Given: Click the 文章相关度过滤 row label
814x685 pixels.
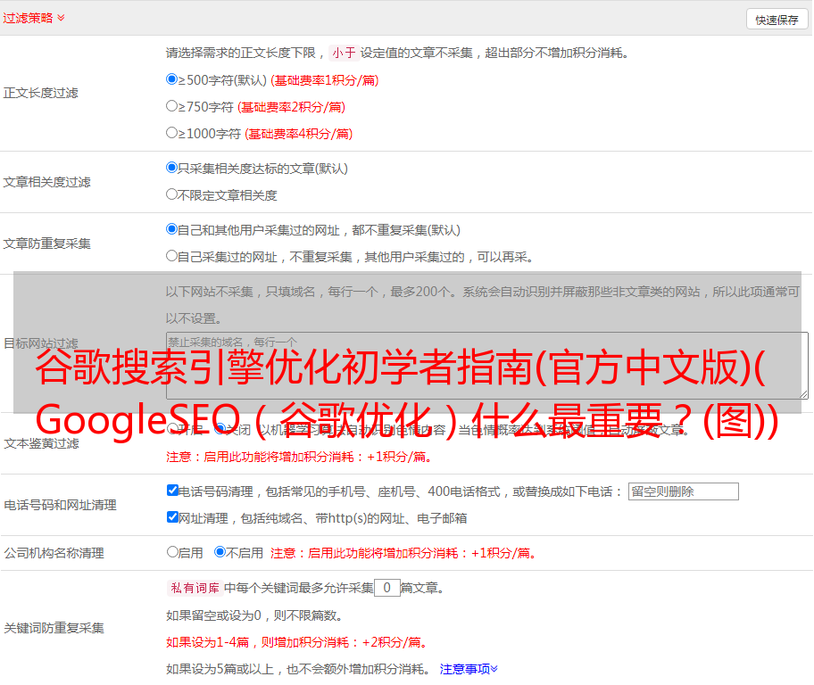Looking at the screenshot, I should [46, 182].
